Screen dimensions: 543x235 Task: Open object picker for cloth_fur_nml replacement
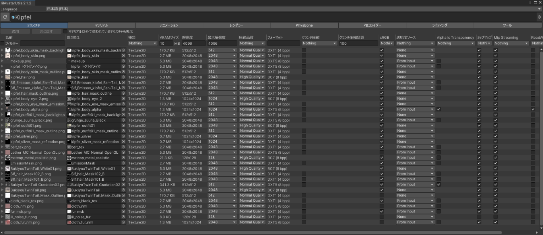click(123, 222)
